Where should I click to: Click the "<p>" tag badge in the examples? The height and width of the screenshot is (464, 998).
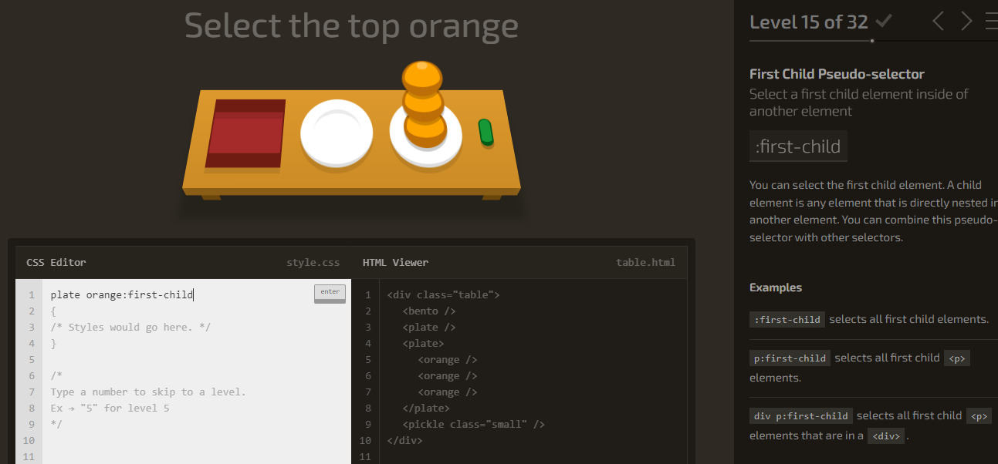click(957, 358)
